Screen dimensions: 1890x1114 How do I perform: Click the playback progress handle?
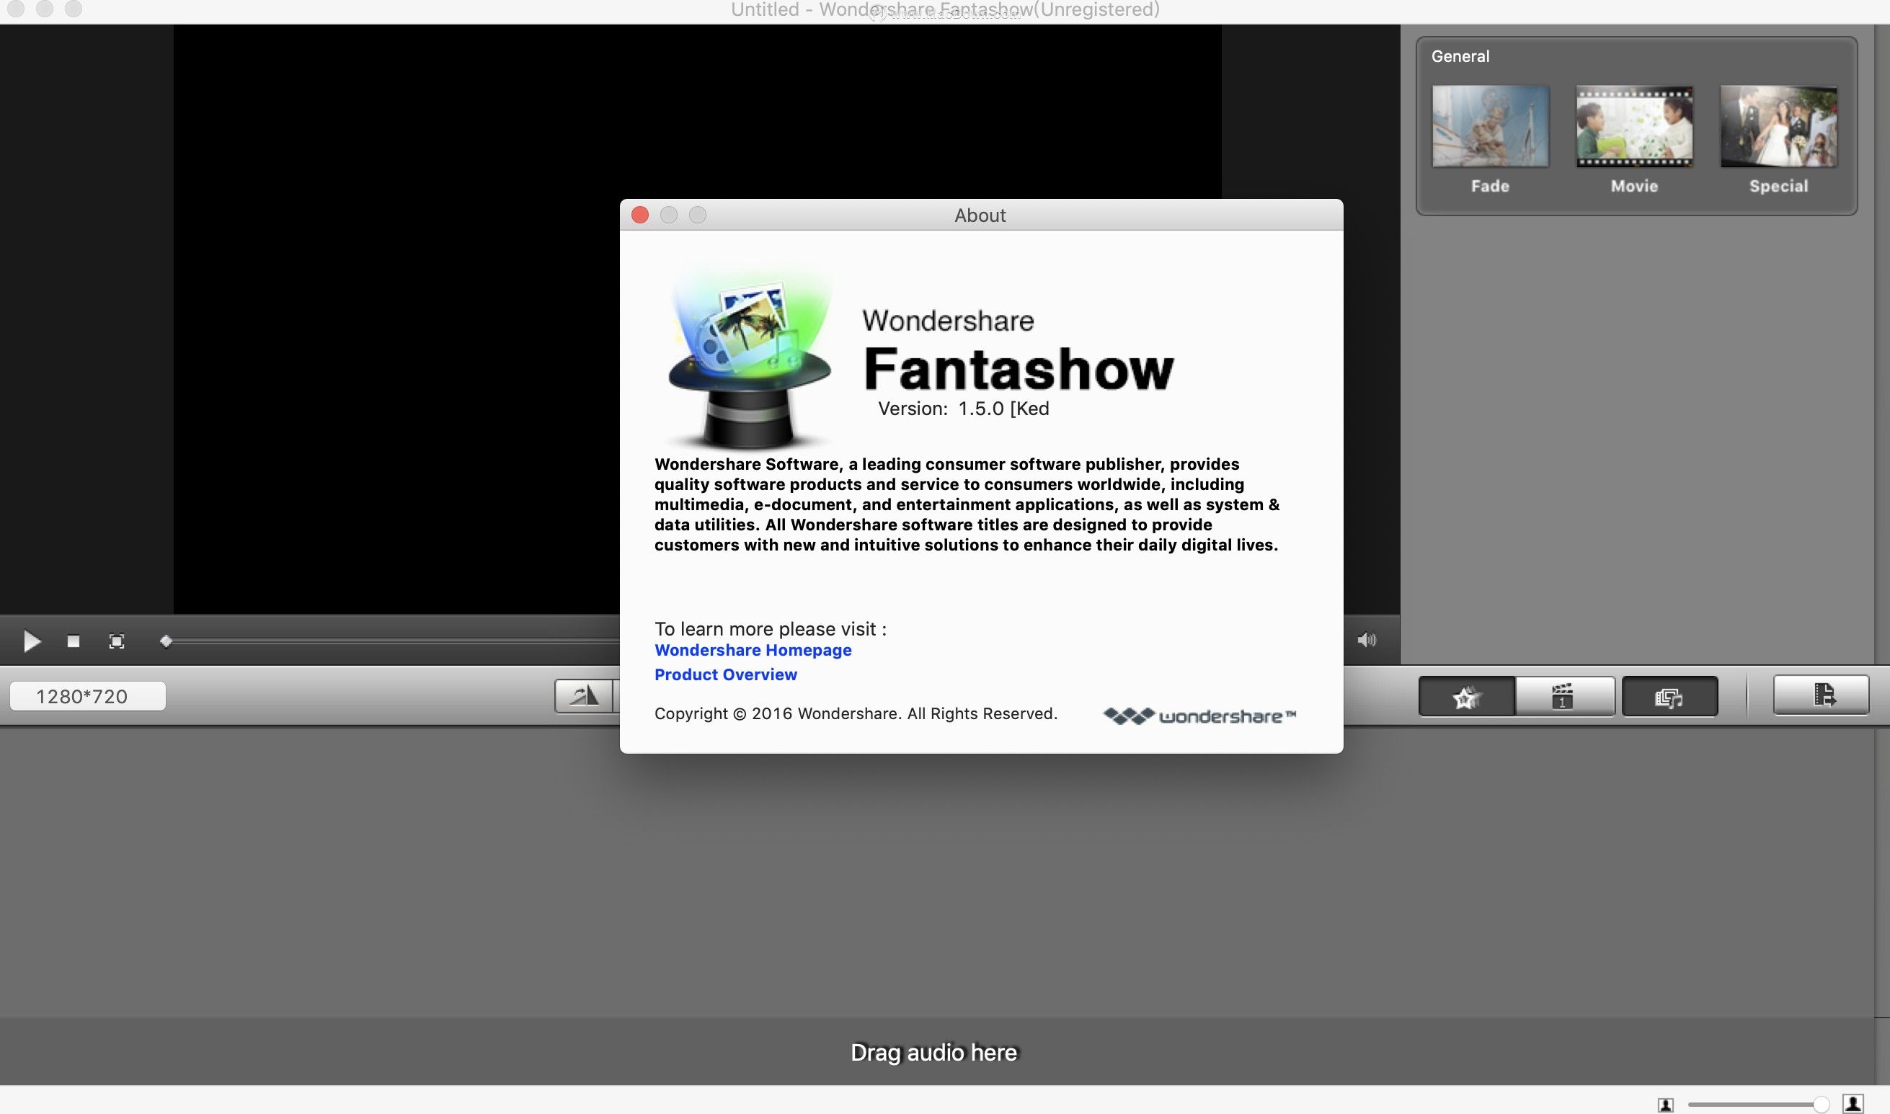click(x=166, y=641)
